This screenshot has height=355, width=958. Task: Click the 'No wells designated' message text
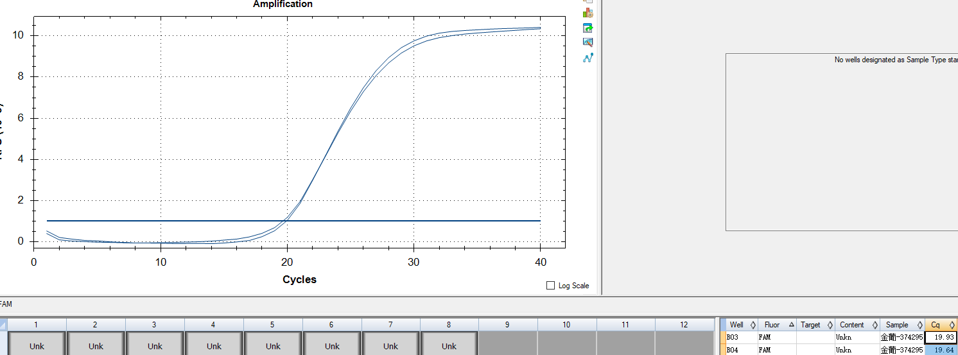click(896, 60)
